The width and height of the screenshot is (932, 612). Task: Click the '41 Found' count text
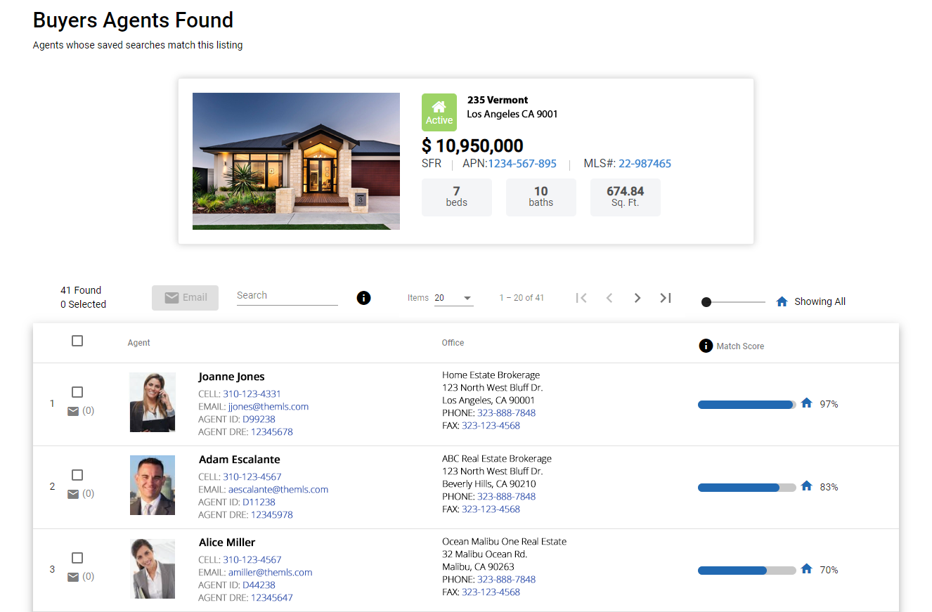(x=81, y=290)
